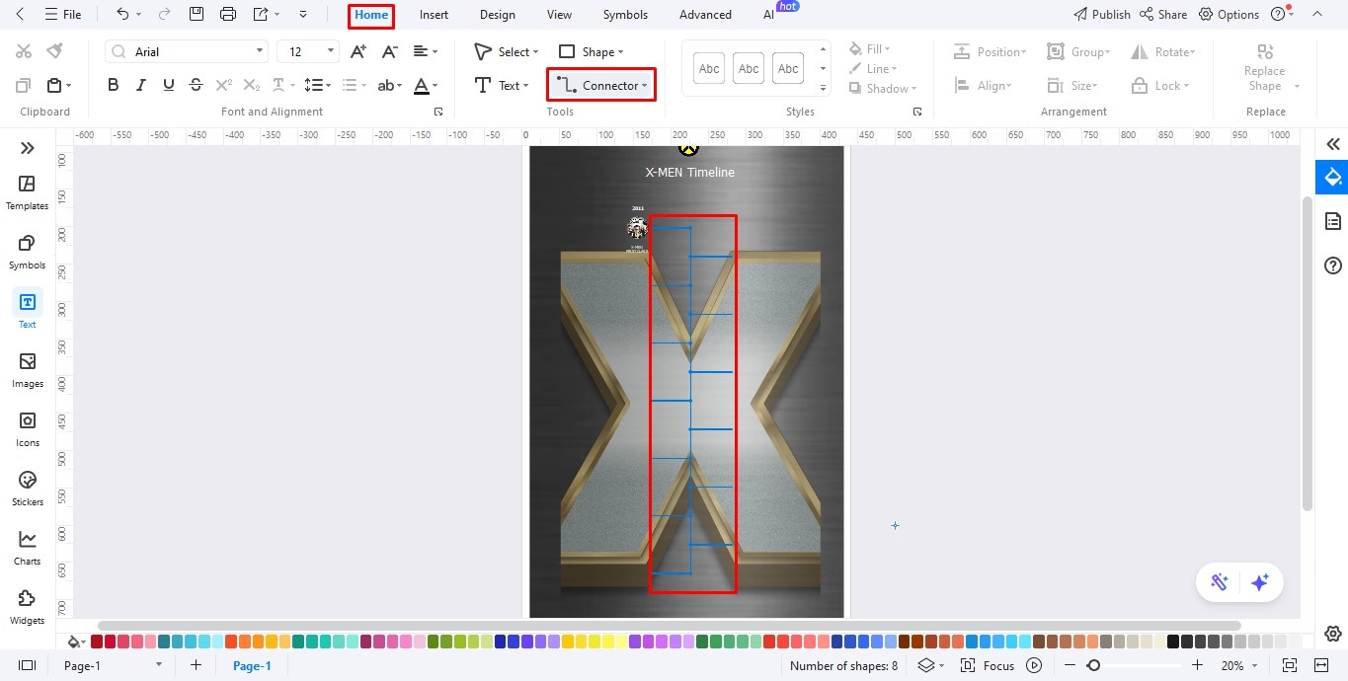The height and width of the screenshot is (681, 1348).
Task: Open Symbols panel in left sidebar
Action: (x=27, y=252)
